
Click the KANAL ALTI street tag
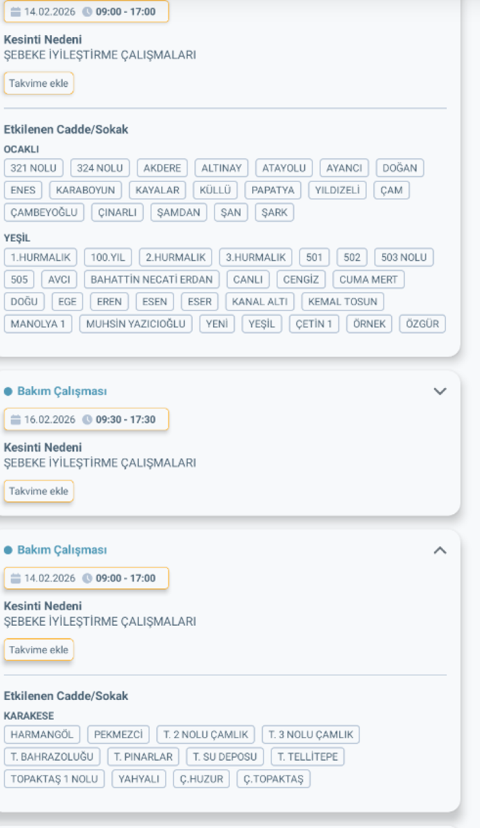tap(260, 302)
